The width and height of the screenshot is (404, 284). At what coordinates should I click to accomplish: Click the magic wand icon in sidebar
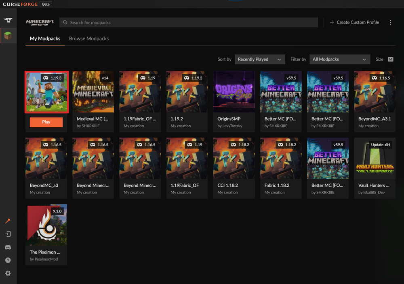coord(8,221)
